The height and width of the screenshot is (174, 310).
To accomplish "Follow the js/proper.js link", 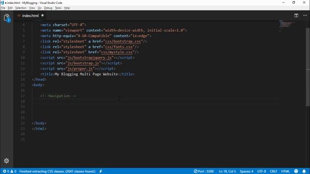I will click(80, 69).
